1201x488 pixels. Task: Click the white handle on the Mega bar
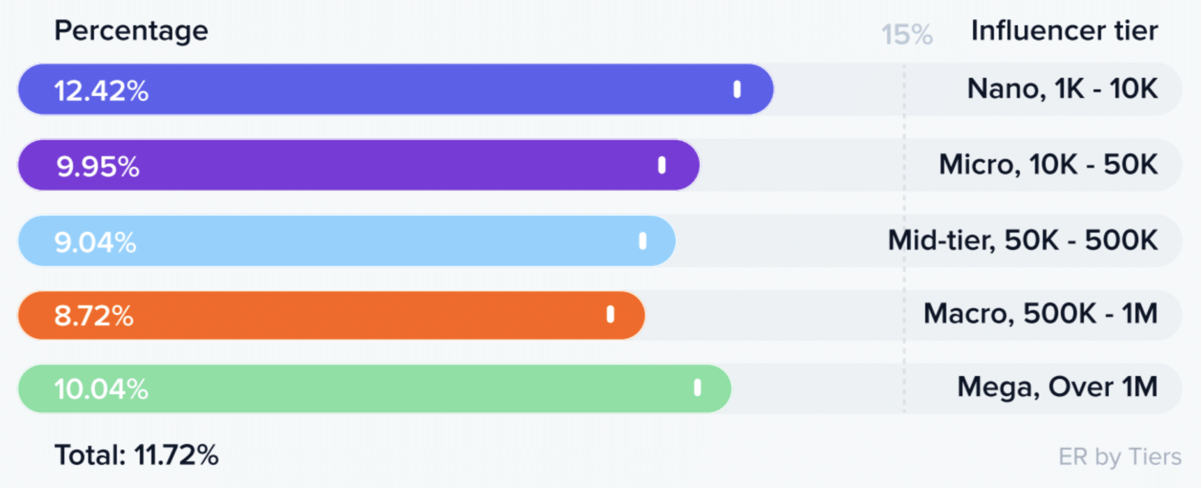click(697, 388)
